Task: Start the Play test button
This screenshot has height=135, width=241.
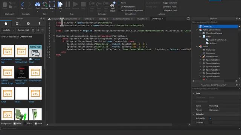Action: pos(60,6)
